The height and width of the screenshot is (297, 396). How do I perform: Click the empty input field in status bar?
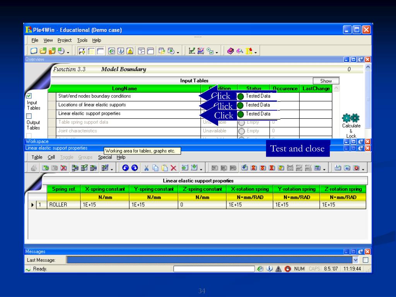click(x=214, y=269)
